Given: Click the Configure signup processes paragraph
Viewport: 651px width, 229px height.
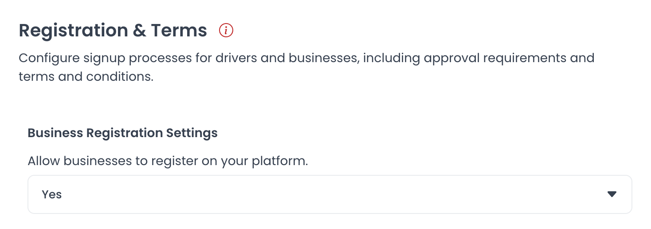Looking at the screenshot, I should 306,67.
